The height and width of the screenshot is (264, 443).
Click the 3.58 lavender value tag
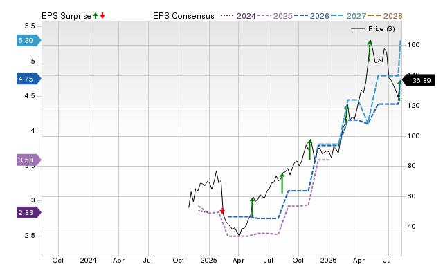pos(29,160)
